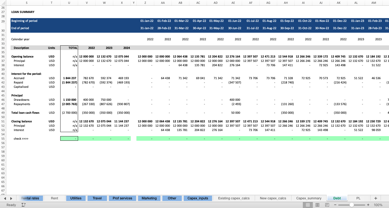This screenshot has height=208, width=389.
Task: Click the accessibility icon in status bar
Action: [x=24, y=205]
